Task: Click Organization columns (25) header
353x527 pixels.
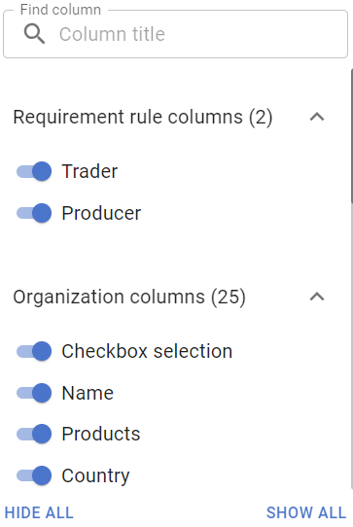Action: pyautogui.click(x=129, y=298)
